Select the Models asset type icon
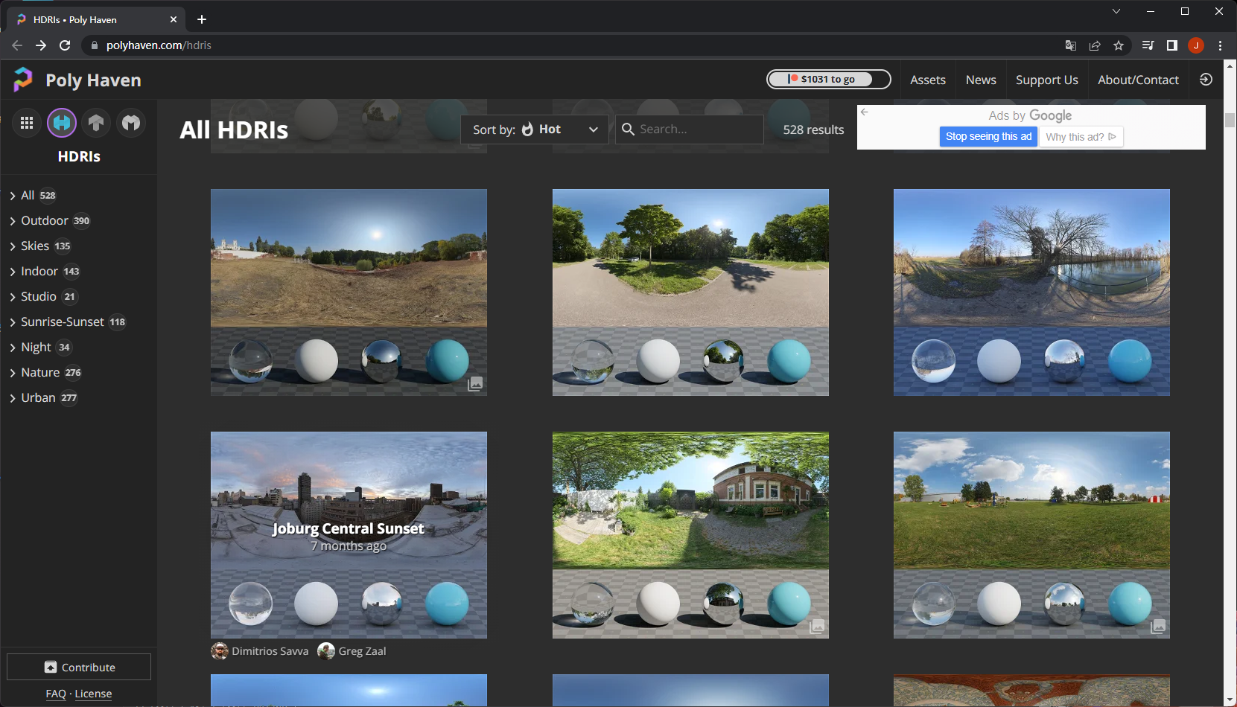 tap(131, 123)
